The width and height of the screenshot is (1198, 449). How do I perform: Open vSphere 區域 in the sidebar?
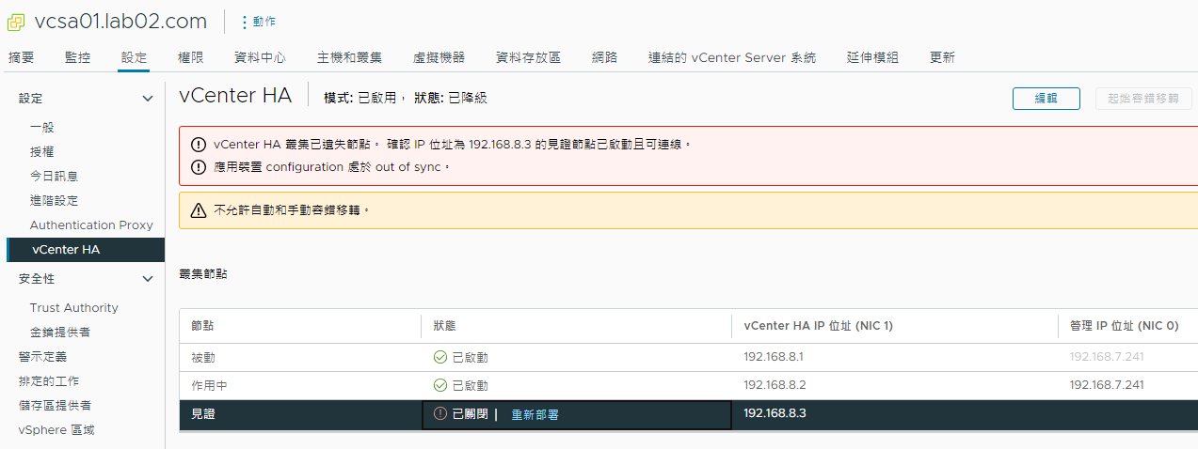(56, 430)
